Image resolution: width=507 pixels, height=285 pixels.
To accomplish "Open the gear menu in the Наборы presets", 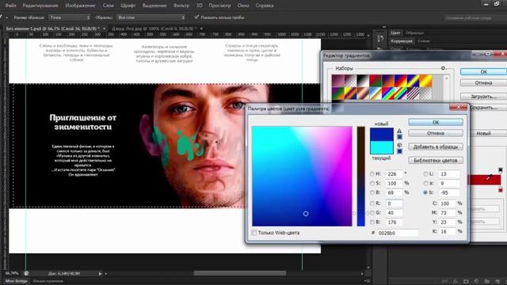I will [444, 68].
